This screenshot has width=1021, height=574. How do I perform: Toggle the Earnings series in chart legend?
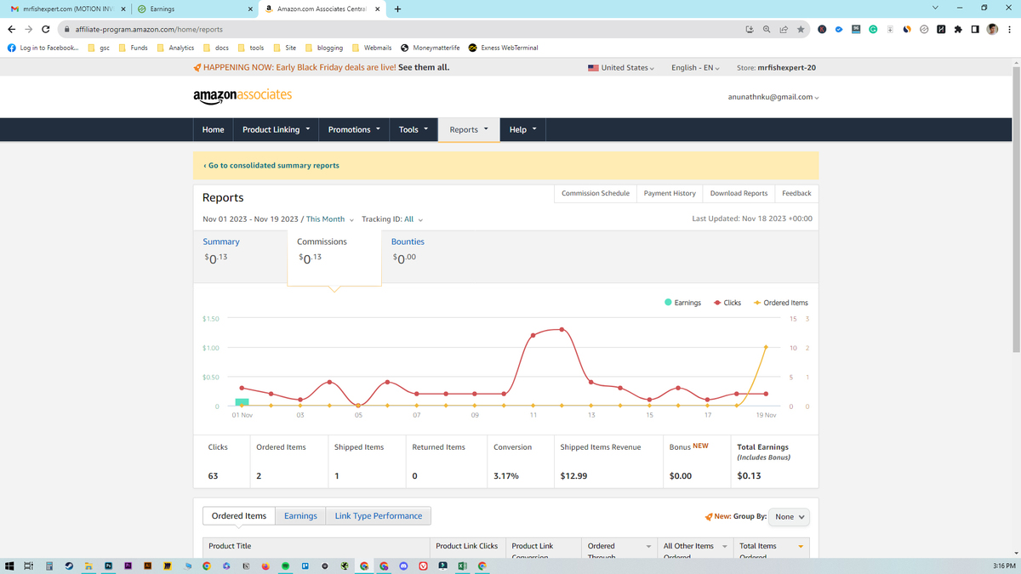[682, 303]
